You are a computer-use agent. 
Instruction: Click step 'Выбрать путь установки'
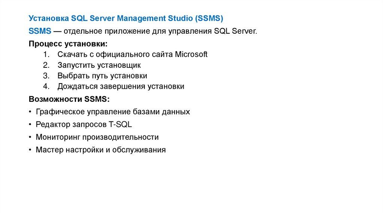pyautogui.click(x=102, y=76)
